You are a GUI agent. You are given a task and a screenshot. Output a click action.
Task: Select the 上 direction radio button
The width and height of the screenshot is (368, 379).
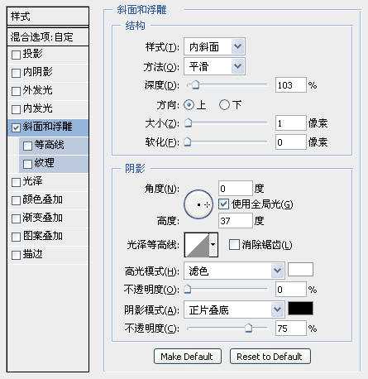[189, 105]
